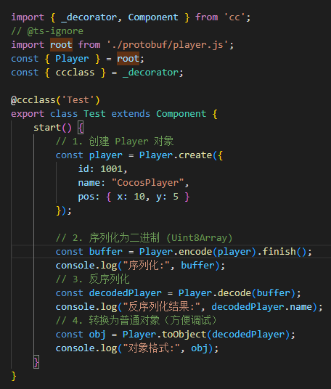This screenshot has width=331, height=389.
Task: Click the "对象格式:" string in console.log
Action: pyautogui.click(x=151, y=348)
